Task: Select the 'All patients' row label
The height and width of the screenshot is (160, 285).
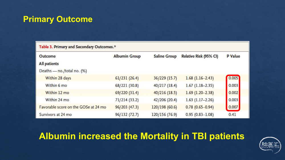Action: [49, 64]
